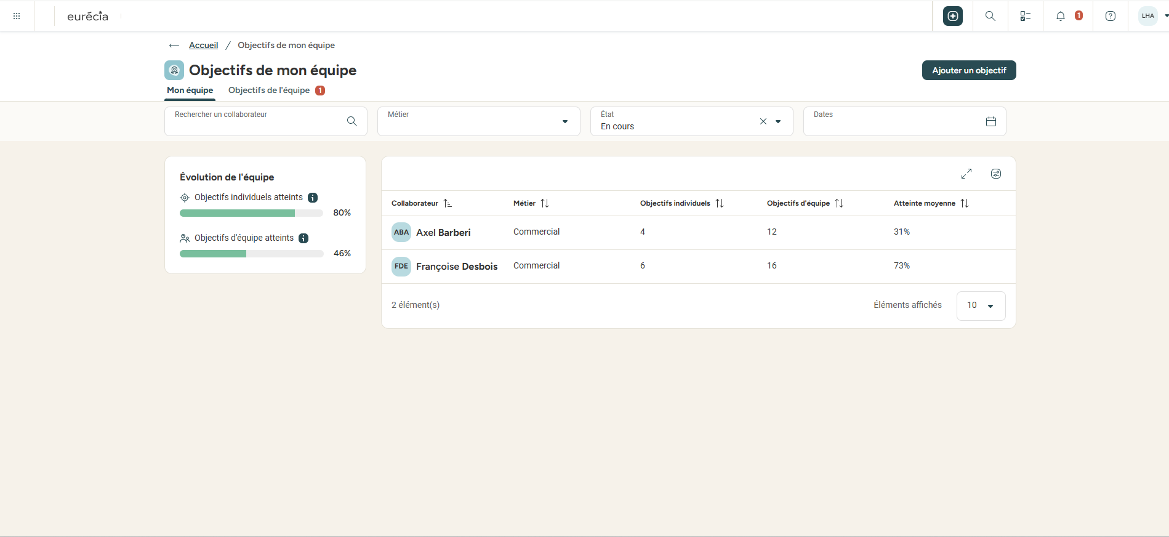
Task: Open the État dropdown arrow
Action: 778,121
